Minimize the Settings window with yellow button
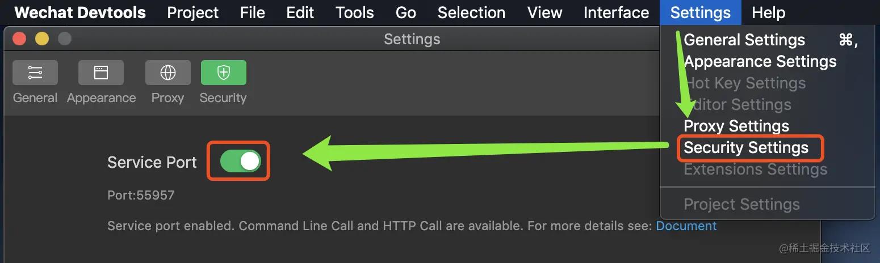Image resolution: width=880 pixels, height=263 pixels. 42,39
